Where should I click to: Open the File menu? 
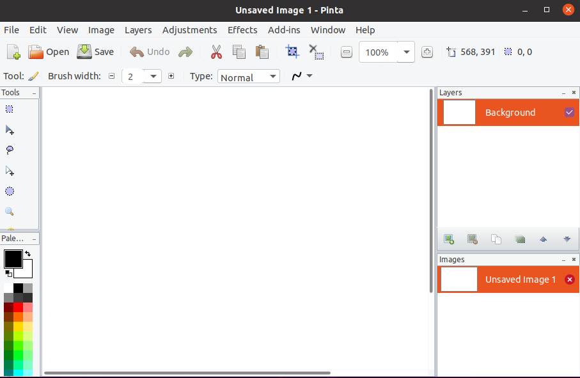12,30
